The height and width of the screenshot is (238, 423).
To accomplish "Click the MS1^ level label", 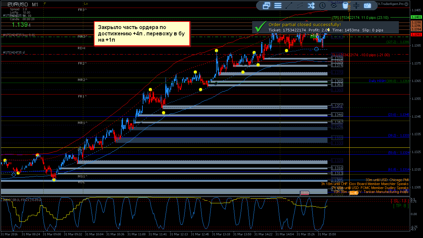I will (82, 176).
